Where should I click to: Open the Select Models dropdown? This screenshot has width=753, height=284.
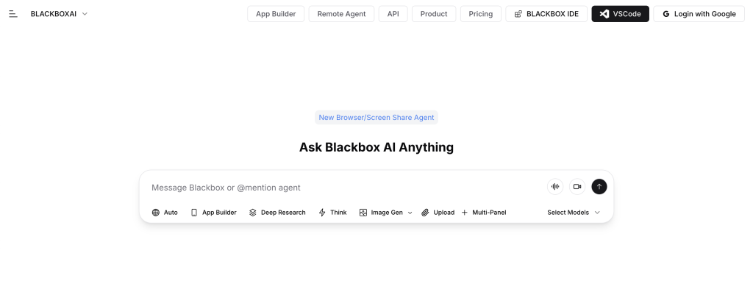574,213
